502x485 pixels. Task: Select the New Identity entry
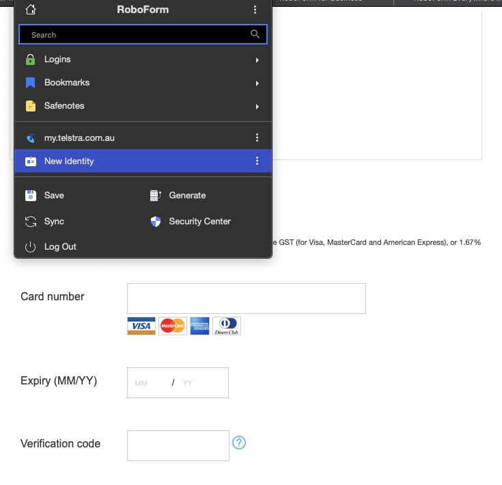tap(143, 161)
